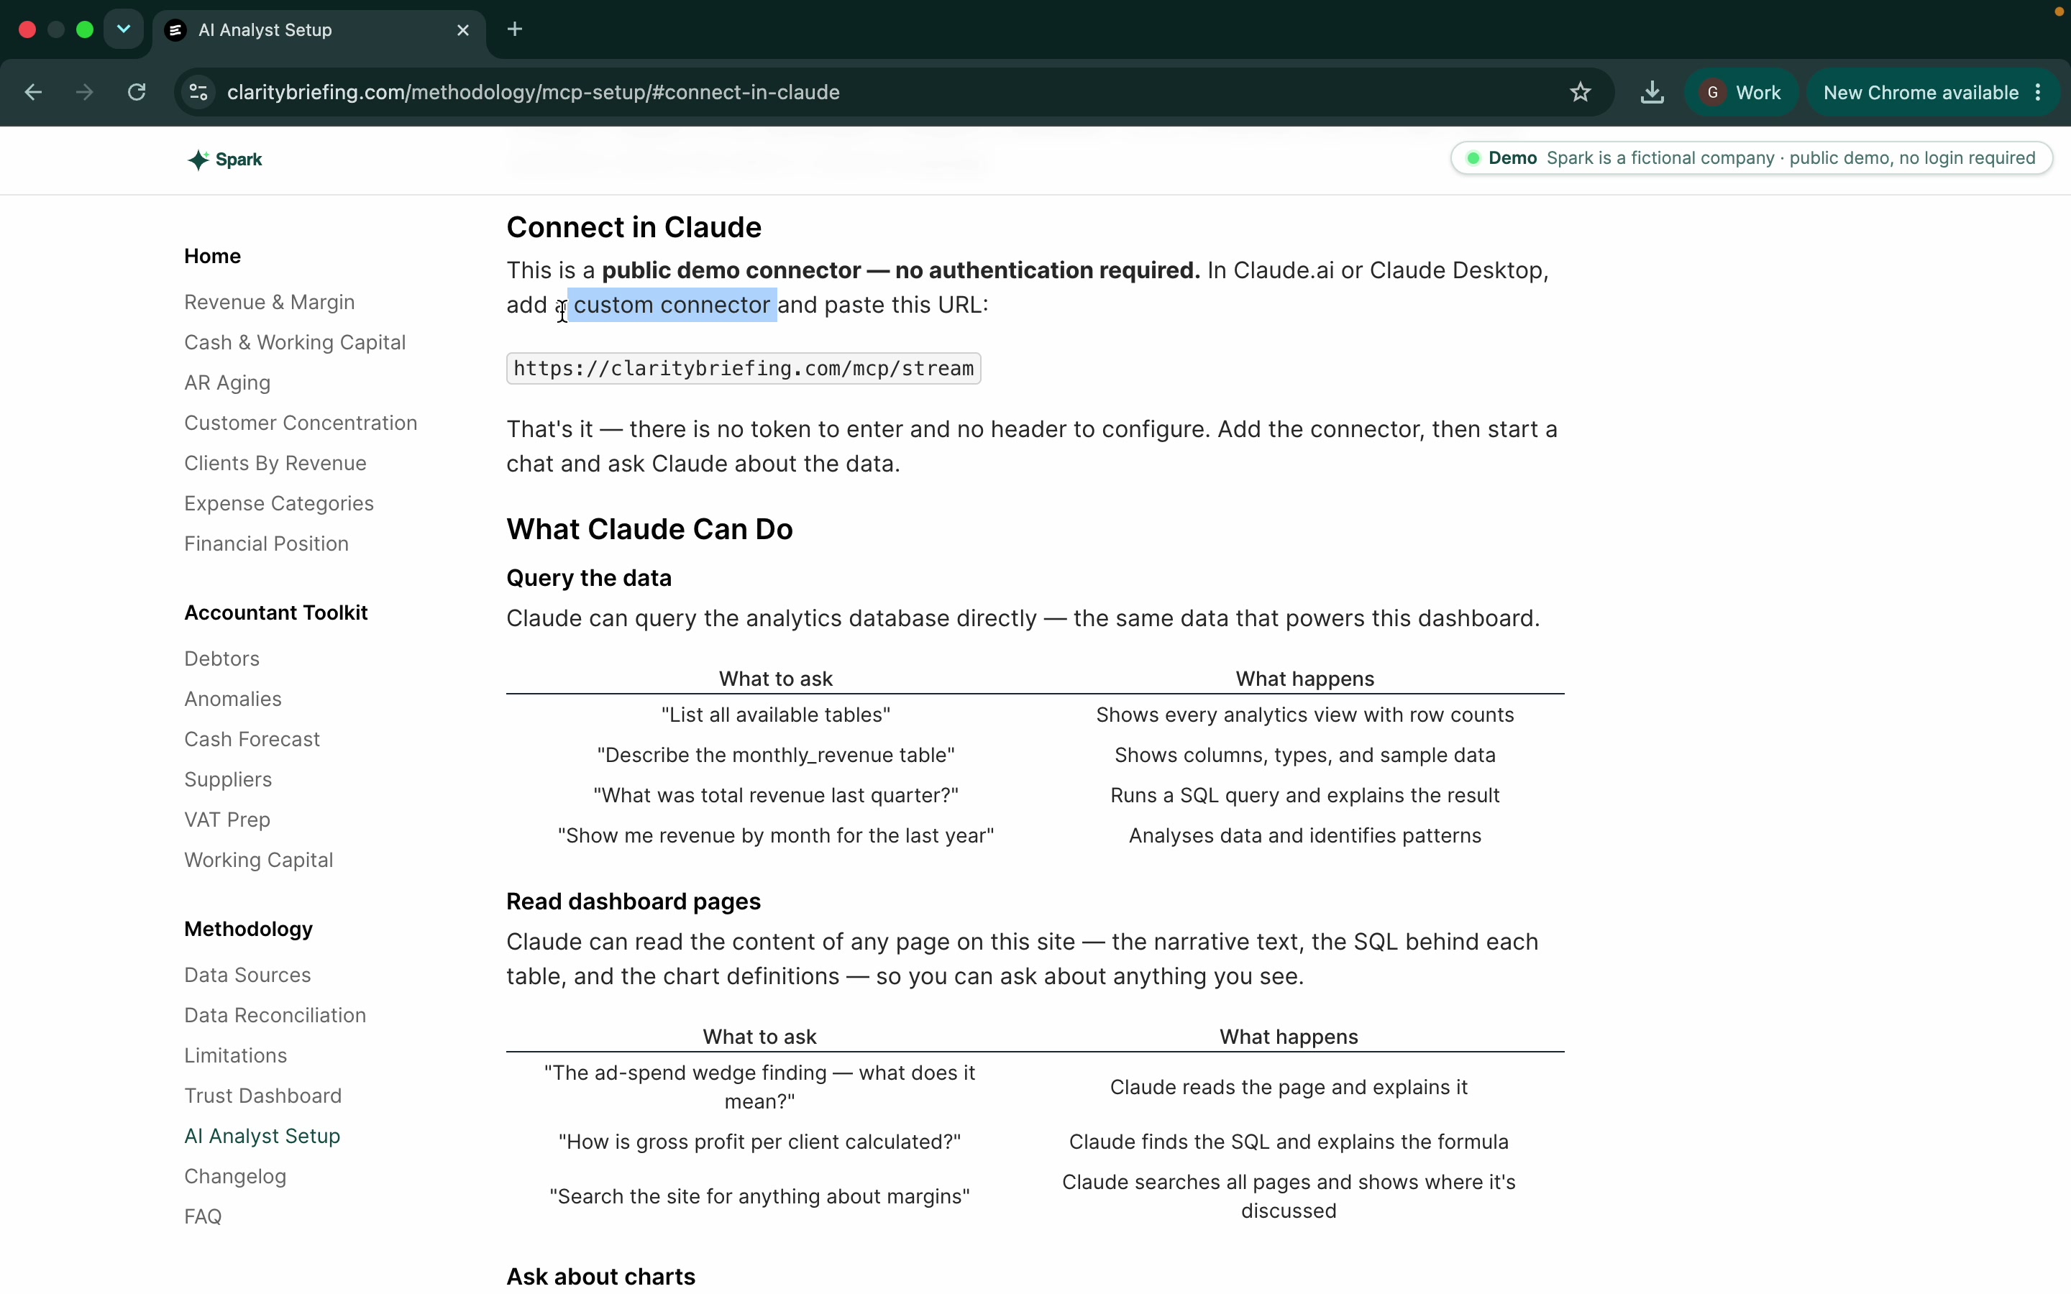This screenshot has height=1294, width=2071.
Task: Go back to the previous page
Action: (33, 93)
